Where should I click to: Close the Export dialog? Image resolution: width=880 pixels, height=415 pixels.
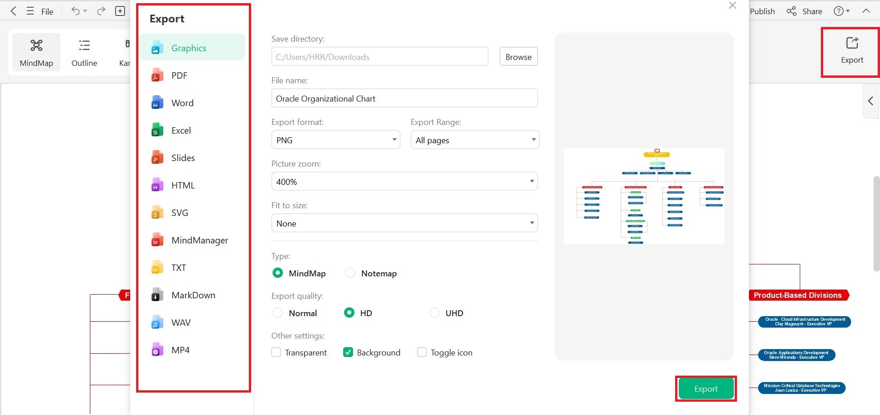tap(732, 5)
